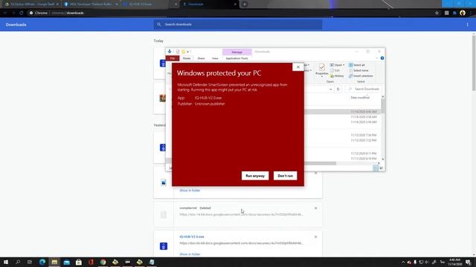The image size is (476, 267).
Task: Open the Share ribbon tab in File Explorer
Action: pos(201,58)
